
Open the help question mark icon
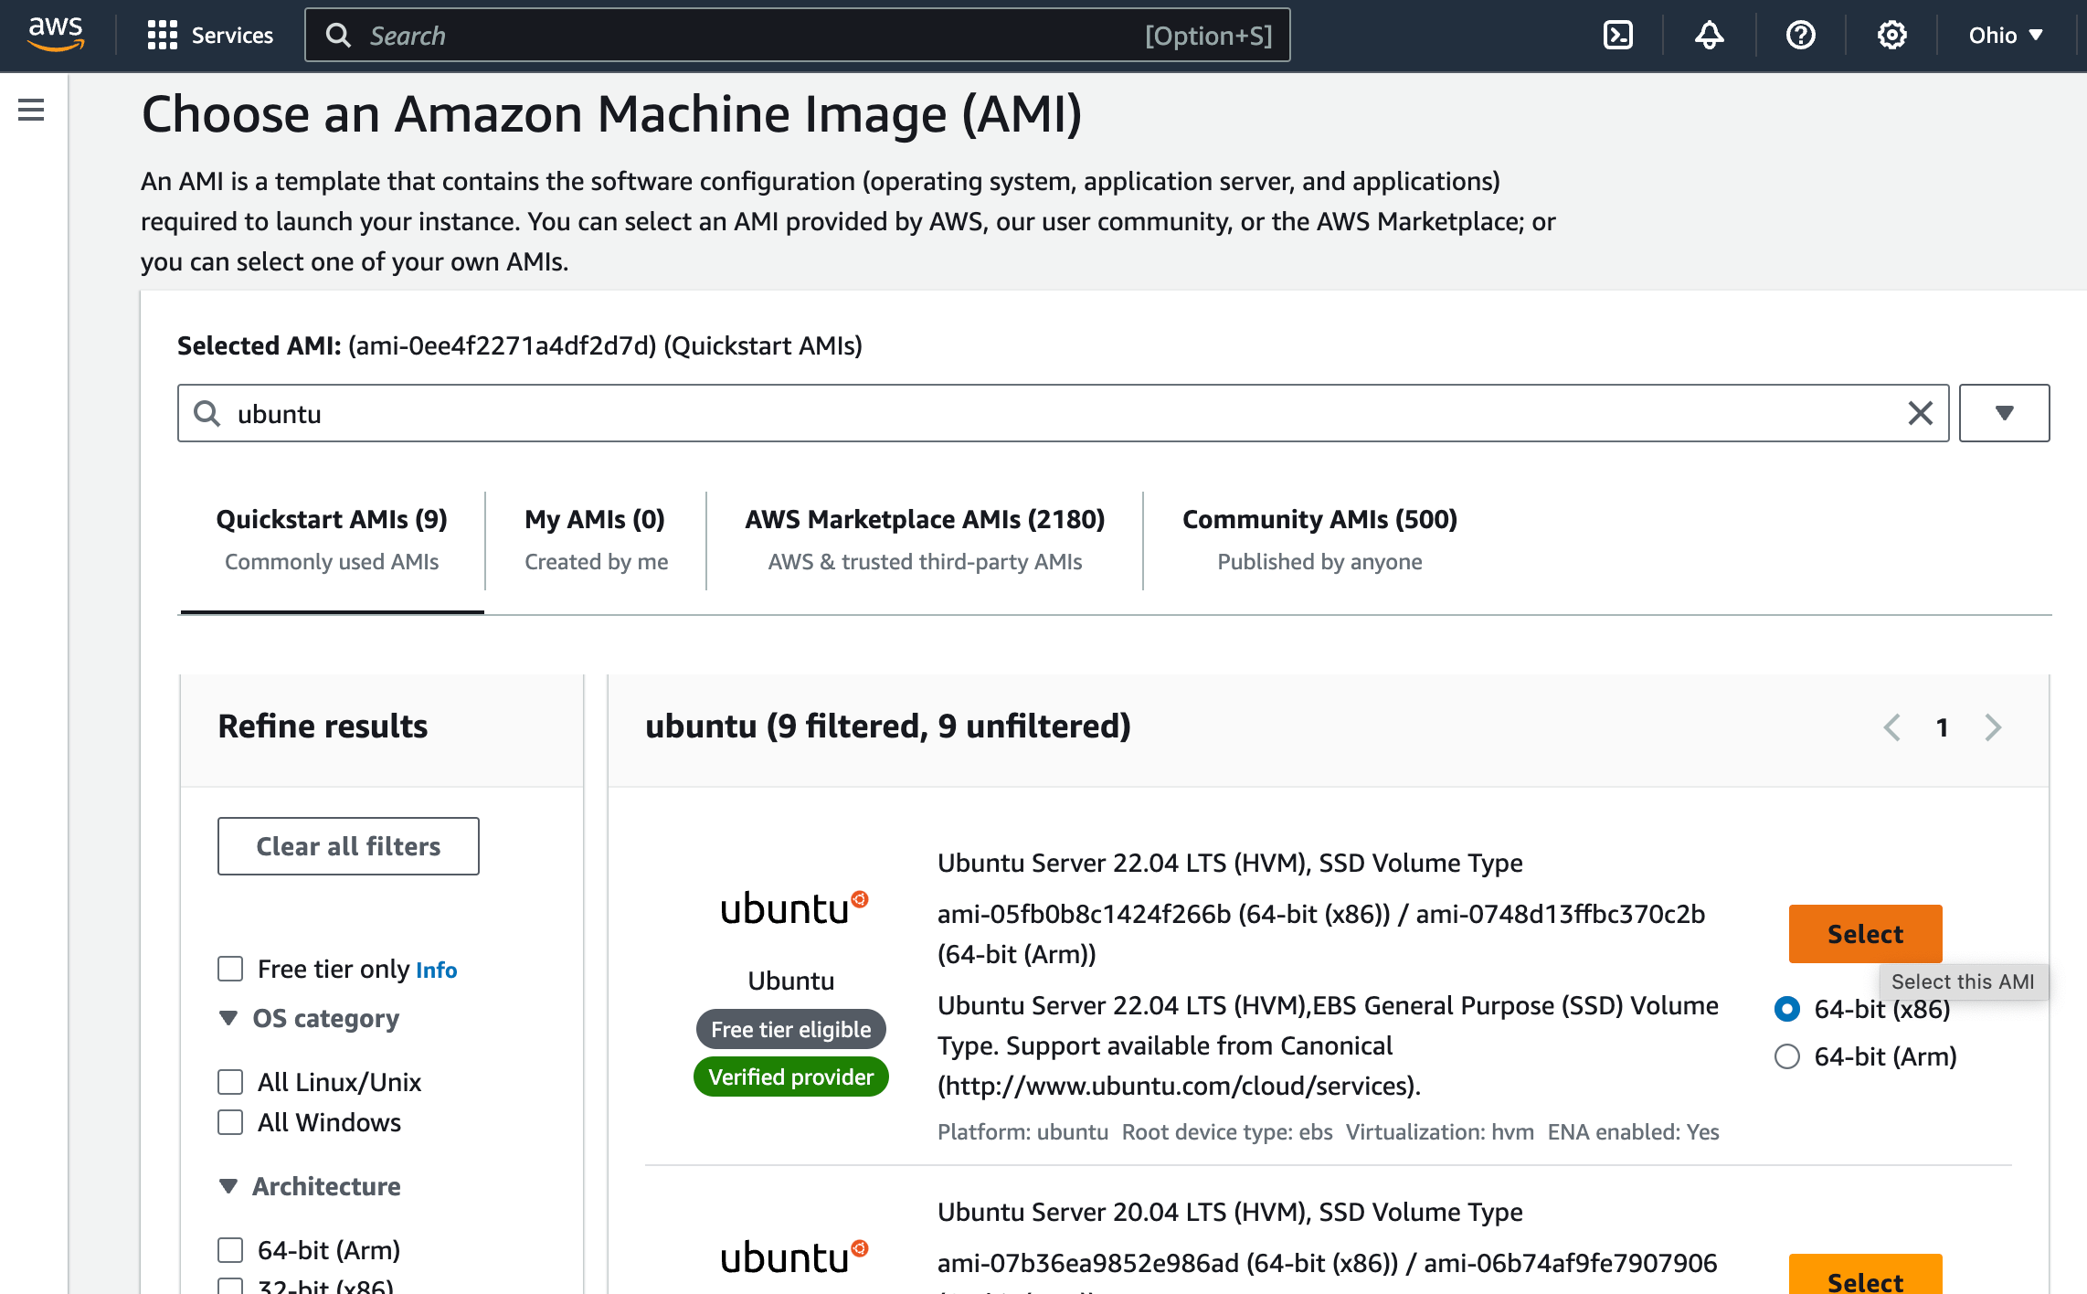coord(1800,36)
